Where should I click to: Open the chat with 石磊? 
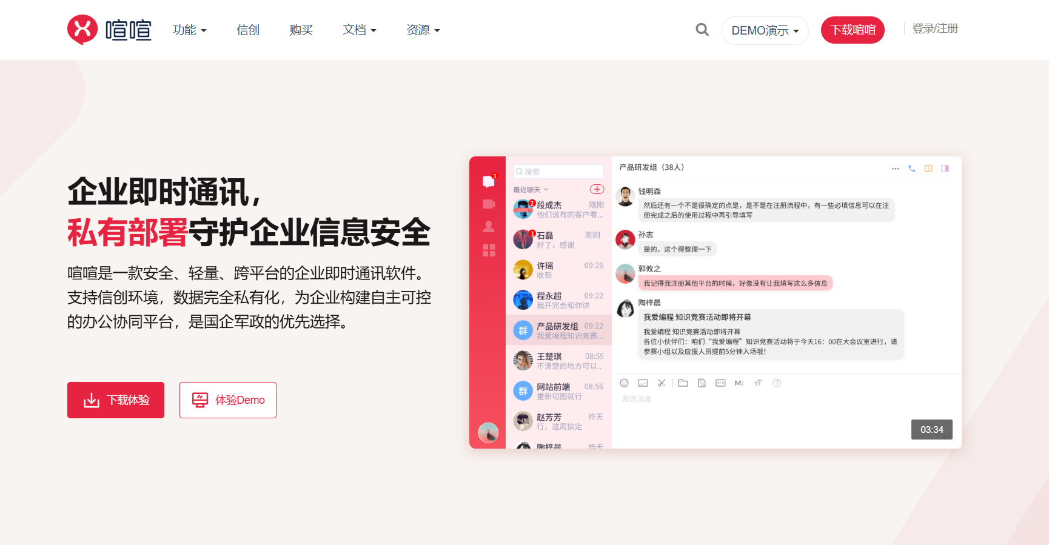(x=558, y=239)
